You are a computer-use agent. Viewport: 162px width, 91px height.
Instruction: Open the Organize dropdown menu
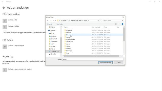[50, 24]
